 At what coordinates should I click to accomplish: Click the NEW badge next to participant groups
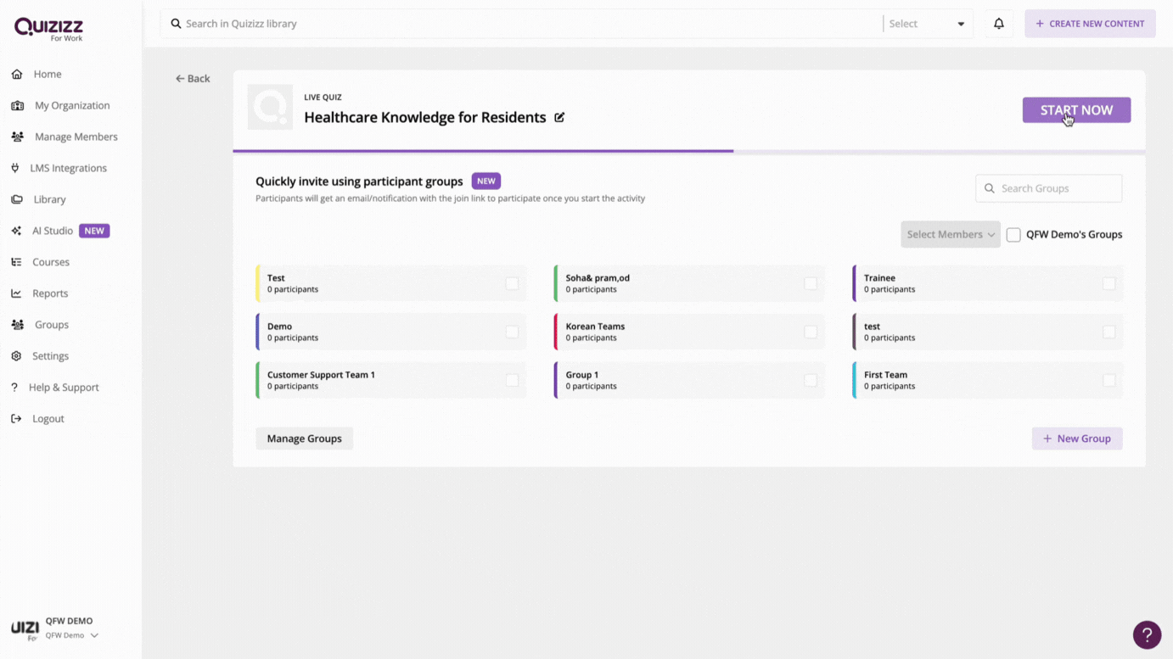[486, 182]
